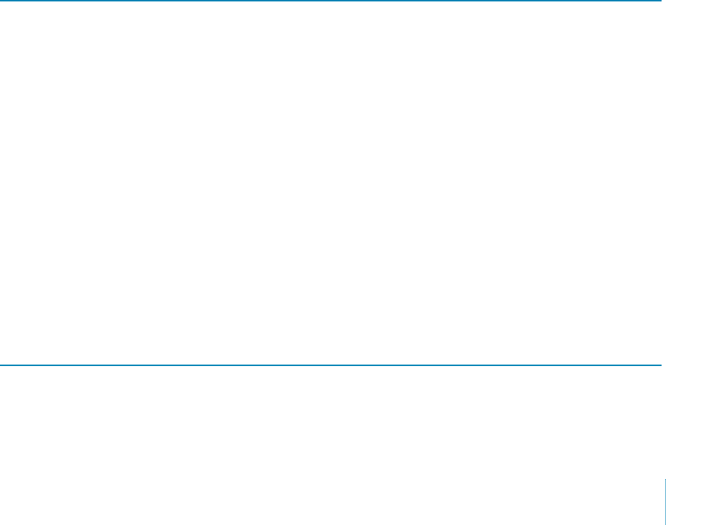
Task: Click the short vertical blue line
Action: coord(665,502)
